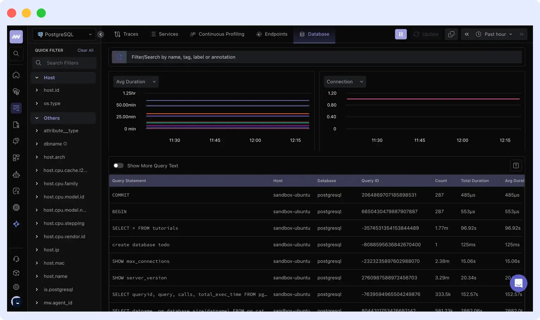
Task: Select the COMMIT query row
Action: click(x=317, y=195)
